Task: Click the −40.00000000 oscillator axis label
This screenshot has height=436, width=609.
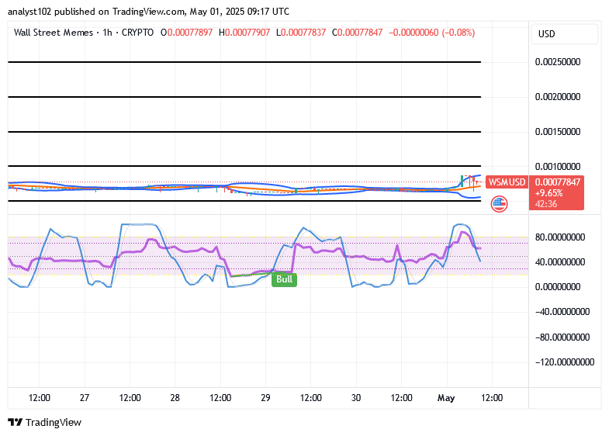Action: [562, 312]
